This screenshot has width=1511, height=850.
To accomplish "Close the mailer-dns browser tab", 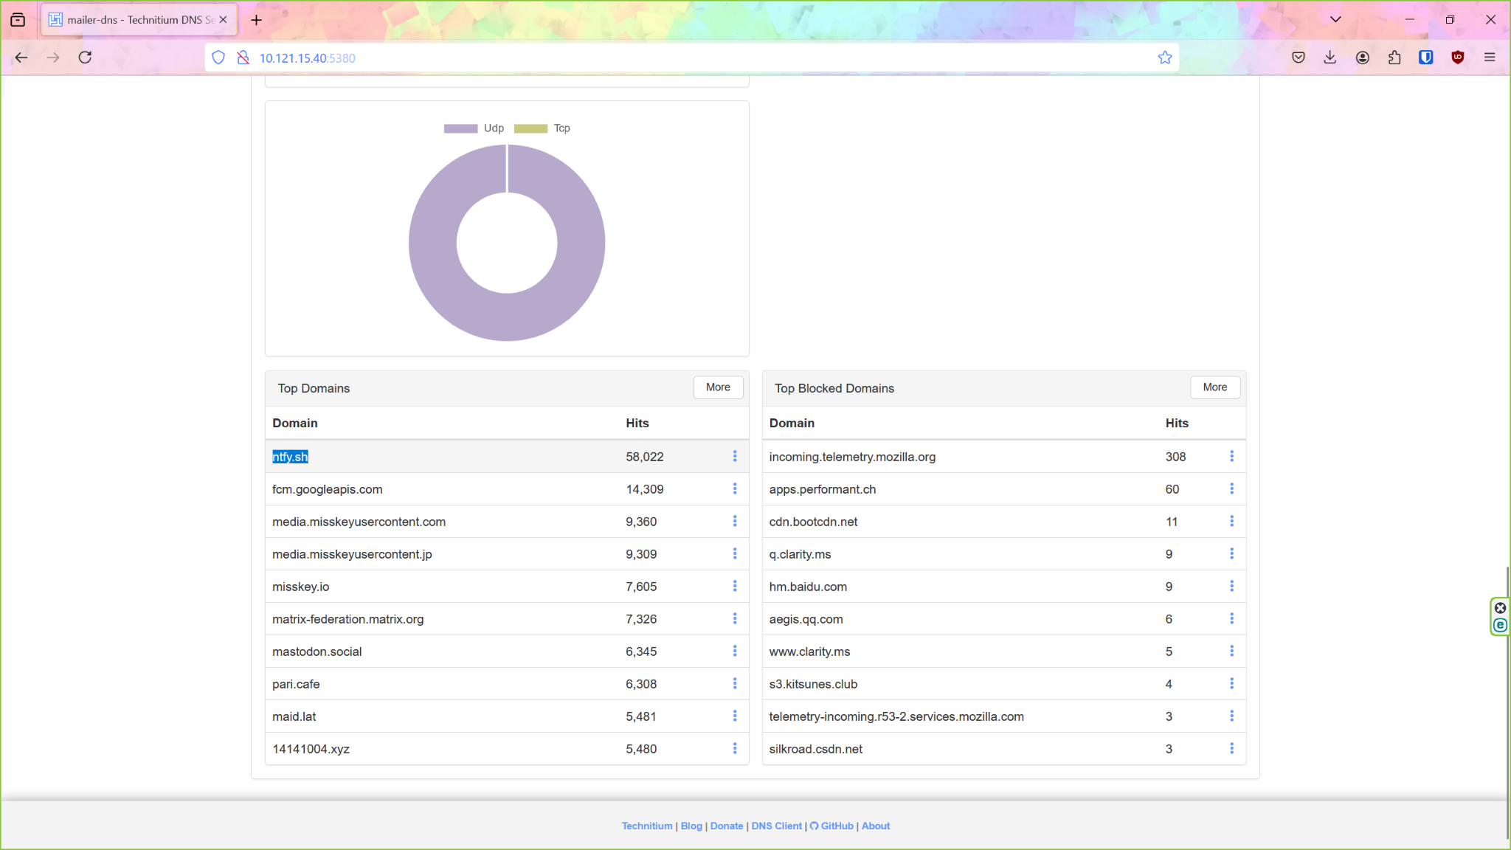I will click(x=223, y=20).
